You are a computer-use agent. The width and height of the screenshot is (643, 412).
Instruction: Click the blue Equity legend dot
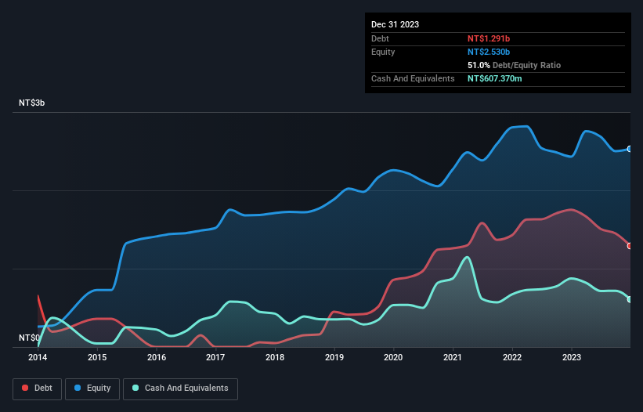(x=78, y=388)
